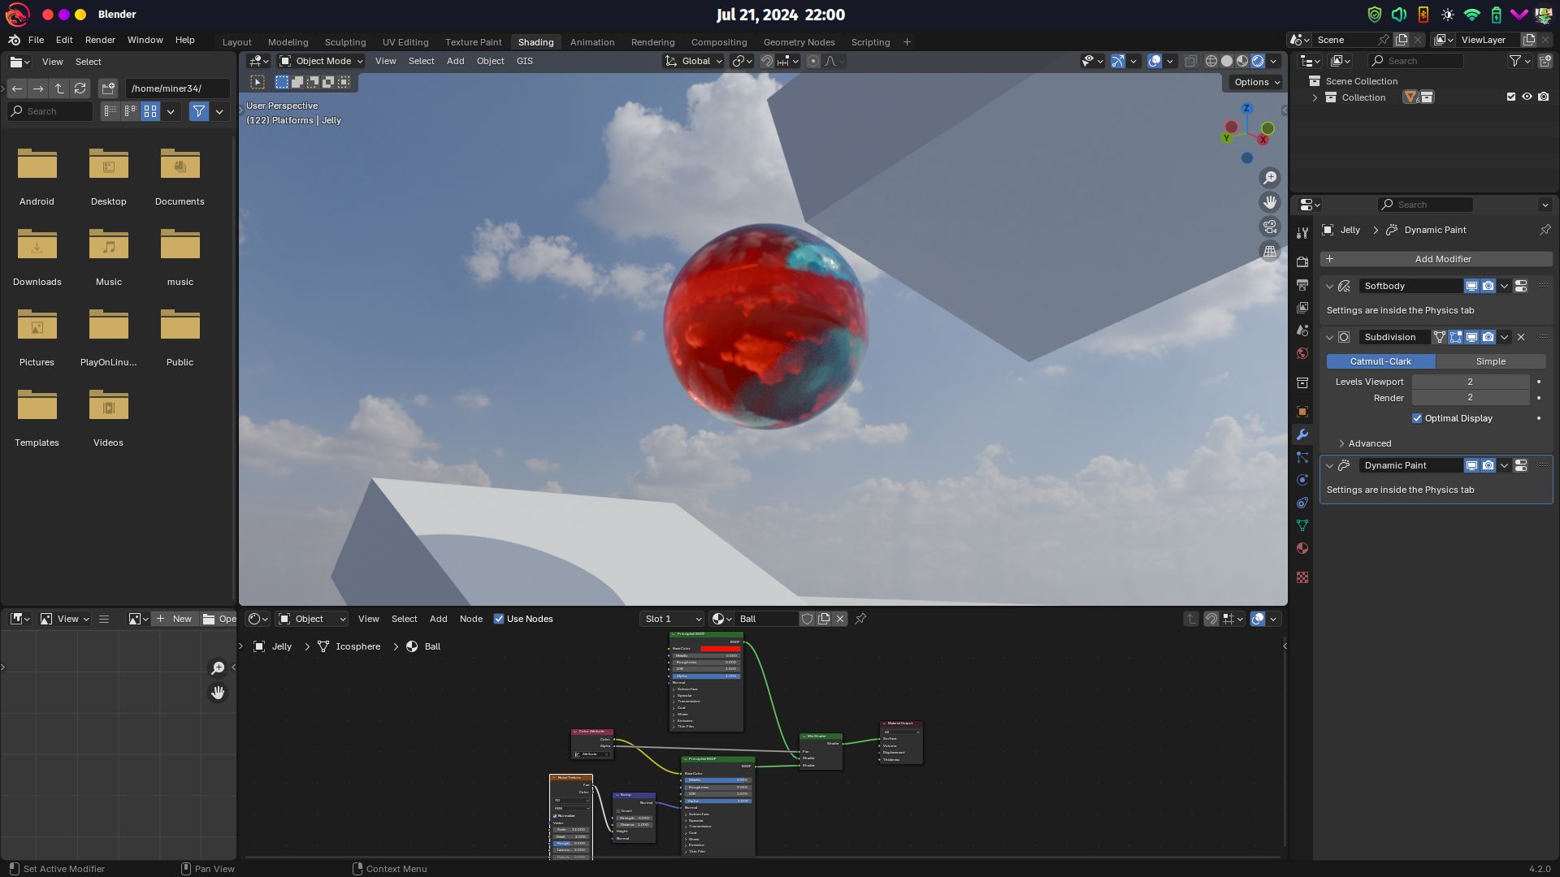Zoom viewport with magnifier gizmo icon
1560x877 pixels.
click(x=1270, y=178)
